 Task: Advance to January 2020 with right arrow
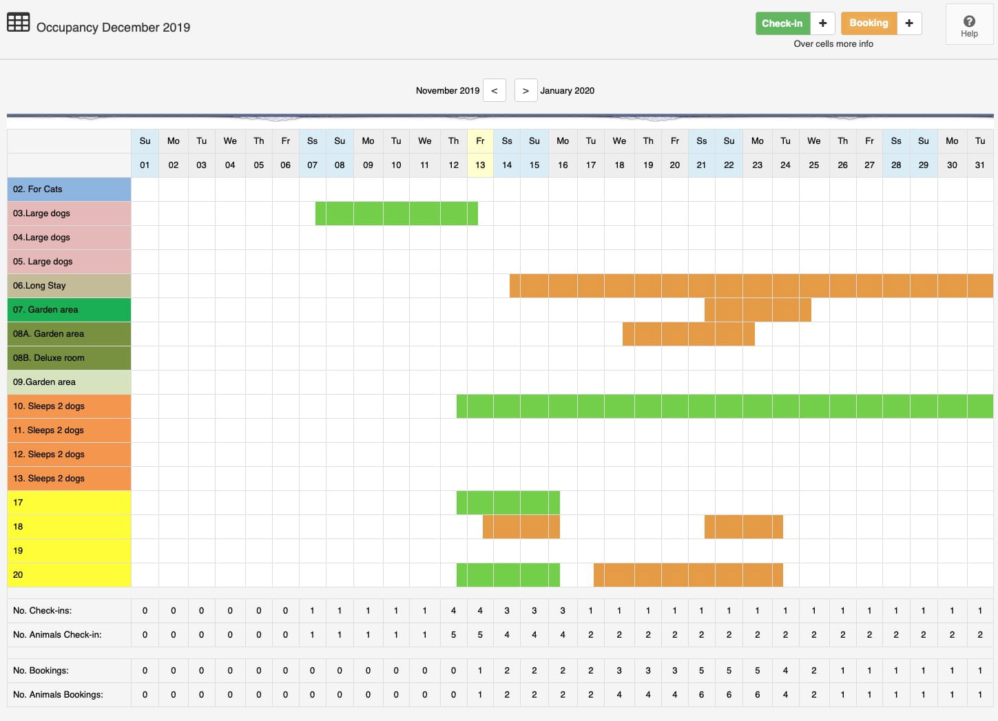(526, 90)
